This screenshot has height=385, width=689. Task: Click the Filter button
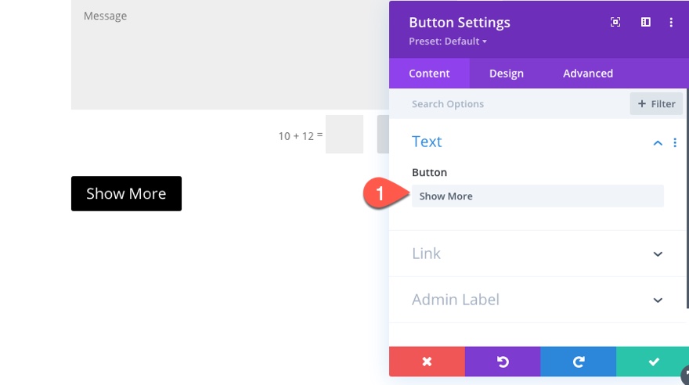tap(656, 103)
